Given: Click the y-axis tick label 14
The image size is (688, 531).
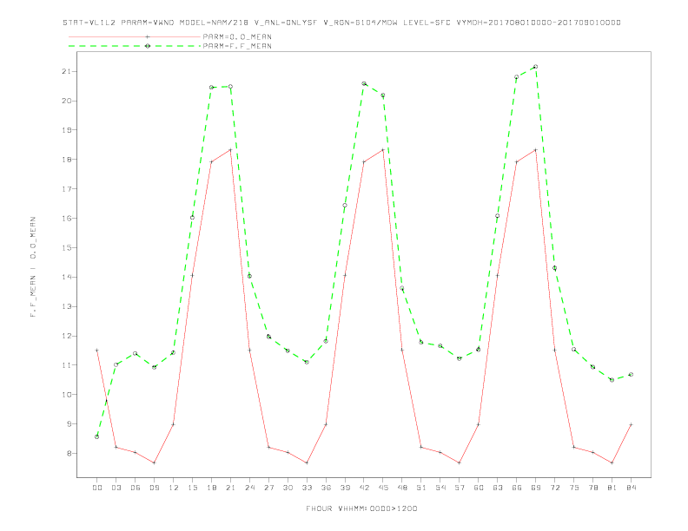Looking at the screenshot, I should click(x=67, y=278).
